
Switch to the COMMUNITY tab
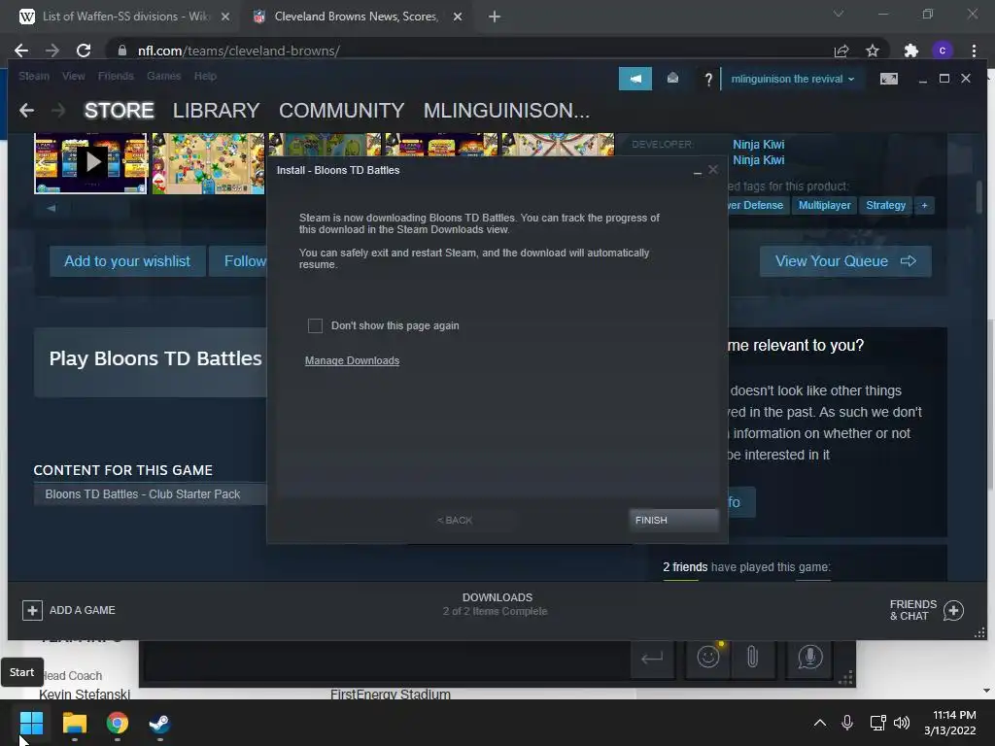coord(341,111)
